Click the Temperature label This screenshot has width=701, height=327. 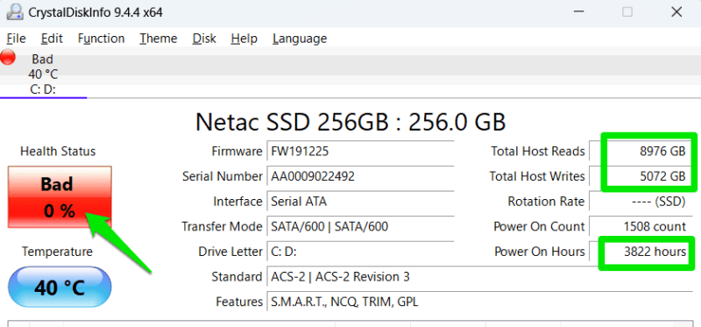(57, 252)
